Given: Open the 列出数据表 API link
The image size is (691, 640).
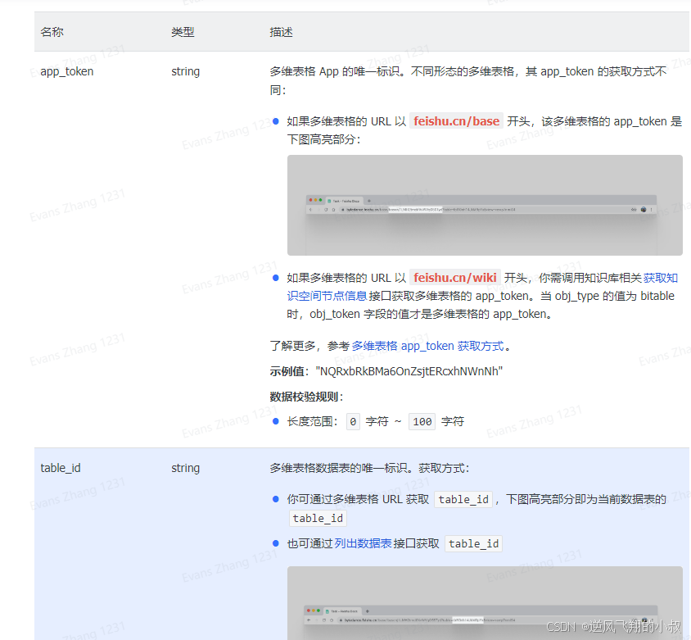Looking at the screenshot, I should [x=363, y=543].
